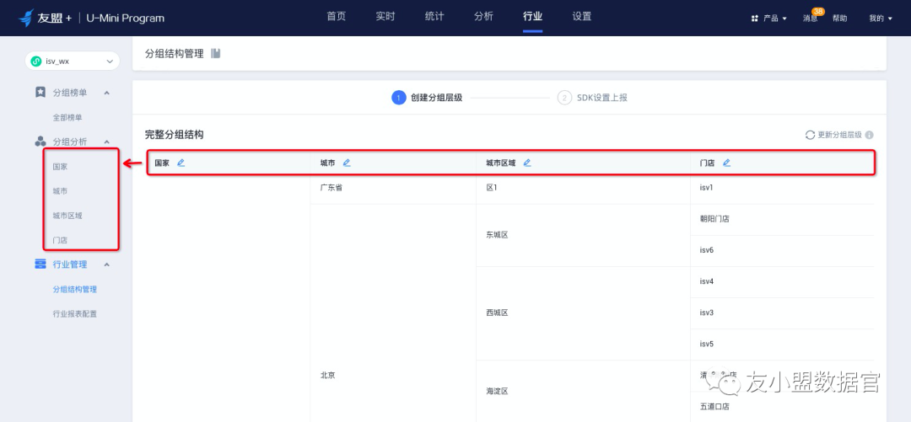Viewport: 911px width, 422px height.
Task: Open 城市区域 in the sidebar
Action: tap(67, 216)
